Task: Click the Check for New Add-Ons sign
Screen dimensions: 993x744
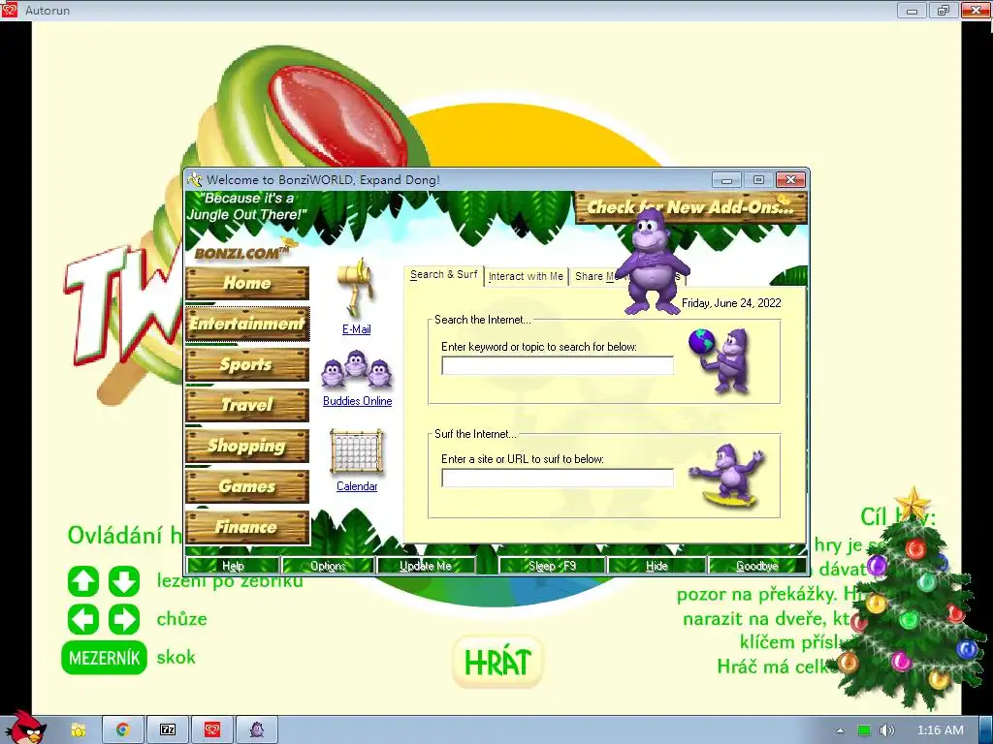Action: click(x=690, y=207)
